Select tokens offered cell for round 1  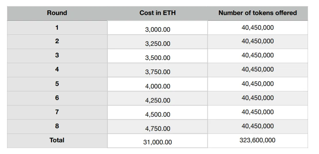click(x=258, y=28)
